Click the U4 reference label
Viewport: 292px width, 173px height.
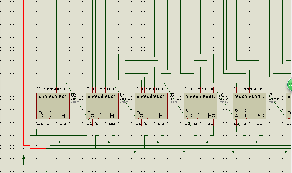(122, 95)
